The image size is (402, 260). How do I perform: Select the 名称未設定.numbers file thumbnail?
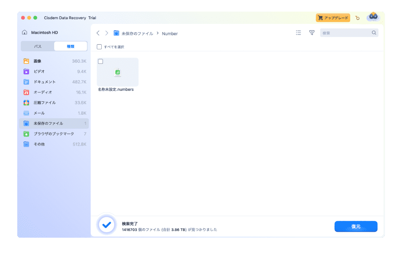[117, 72]
